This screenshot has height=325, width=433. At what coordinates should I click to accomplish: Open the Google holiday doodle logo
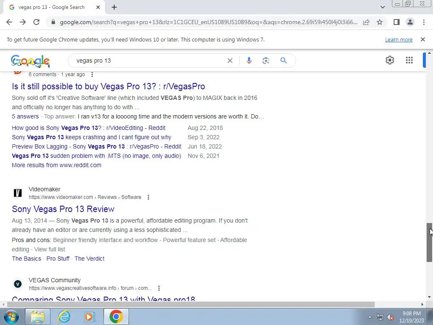30,61
